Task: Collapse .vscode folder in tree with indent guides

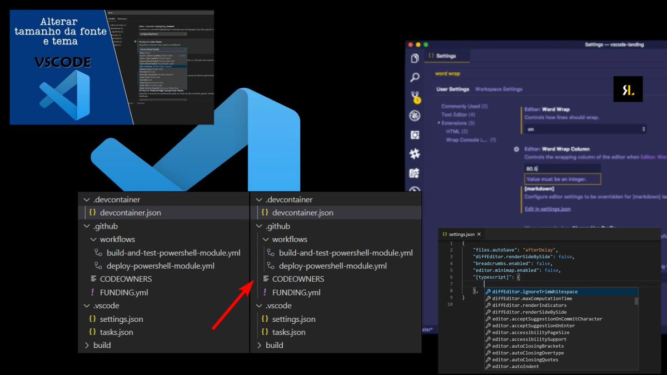Action: pos(258,306)
